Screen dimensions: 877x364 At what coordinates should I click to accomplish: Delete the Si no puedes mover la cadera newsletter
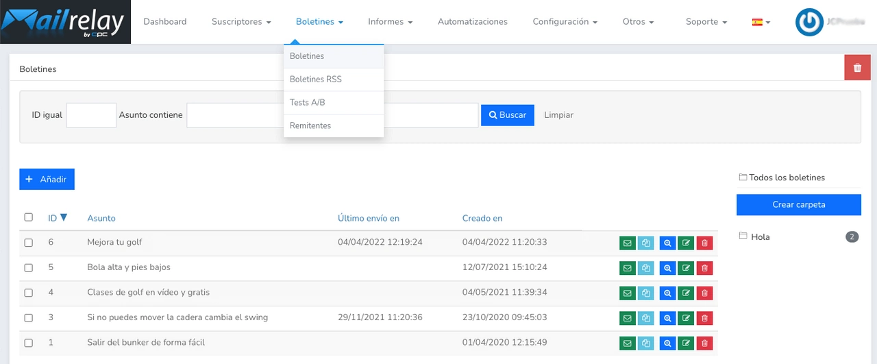(704, 318)
